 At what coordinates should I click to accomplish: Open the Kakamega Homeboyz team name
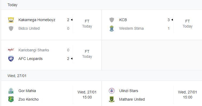coord(37,20)
